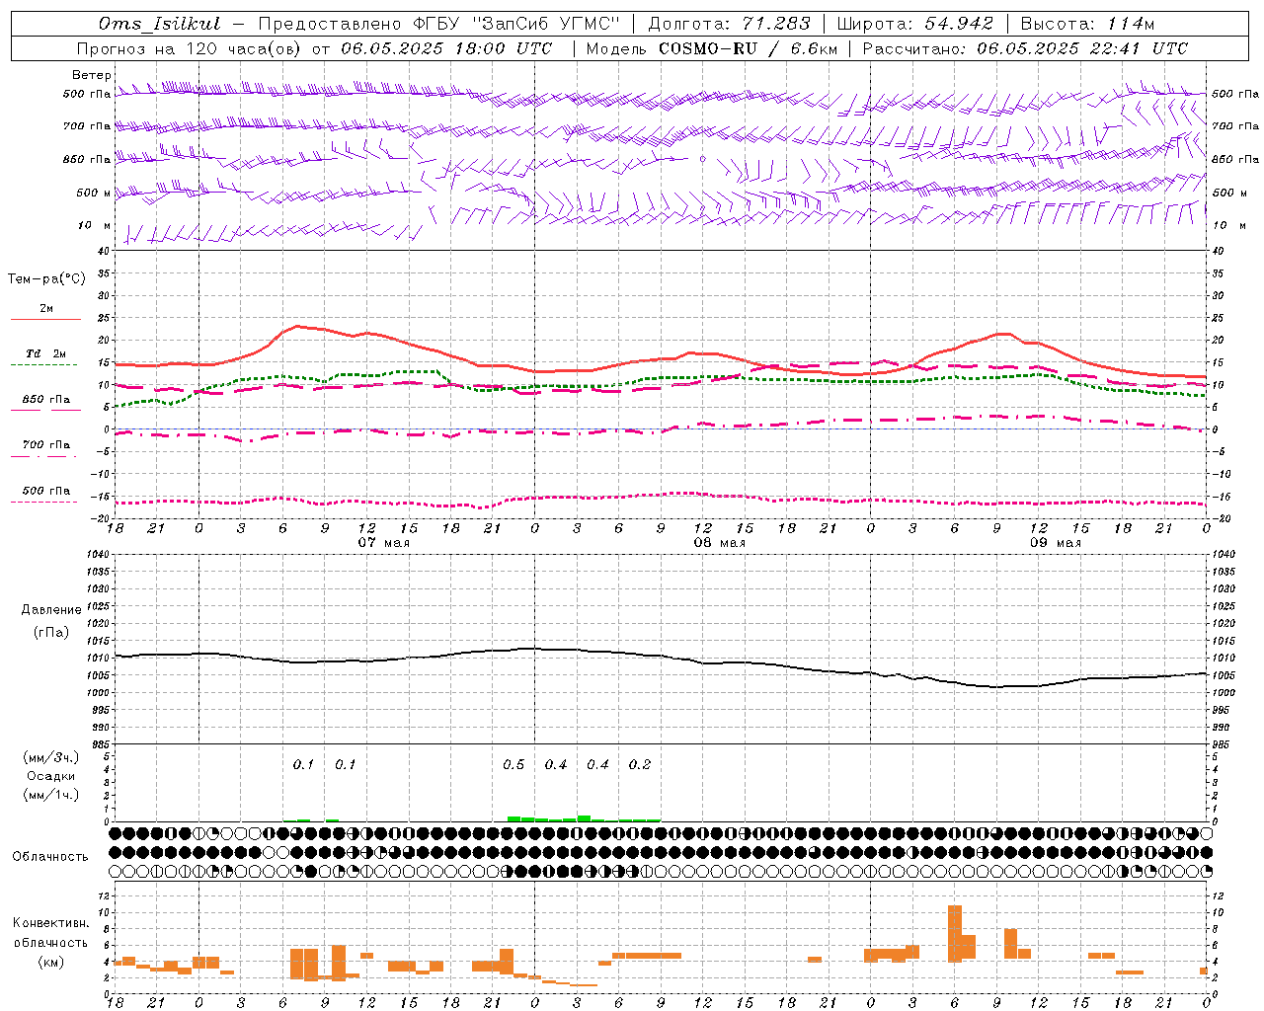
Task: Click the (км) unit under convective cloud label
Action: (x=50, y=962)
